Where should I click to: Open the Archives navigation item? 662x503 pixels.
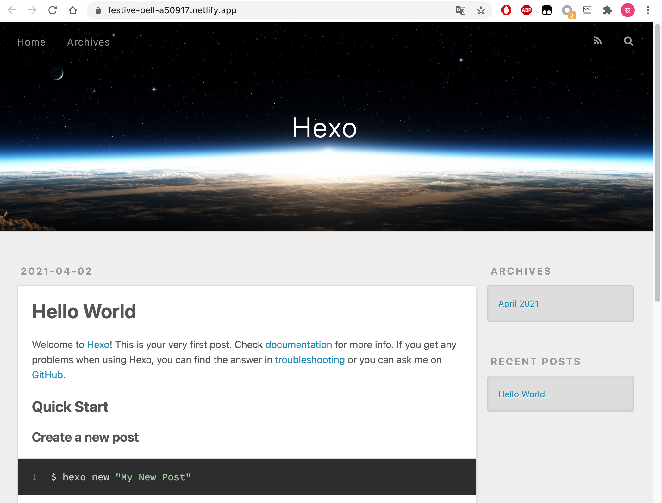(88, 42)
